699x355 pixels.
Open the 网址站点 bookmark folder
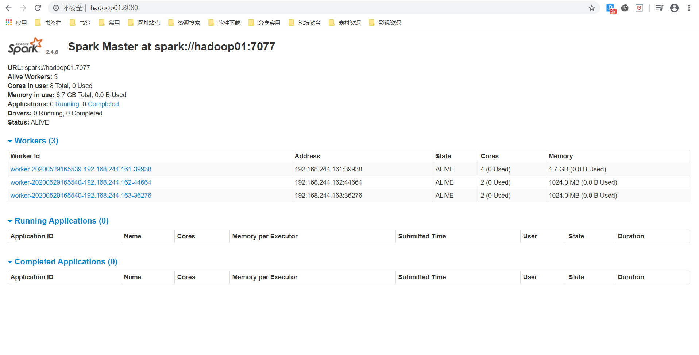(144, 23)
